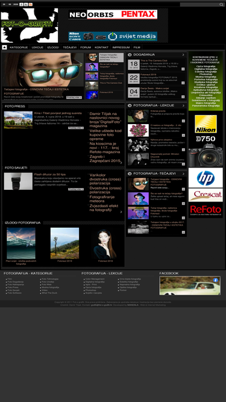Click the 22 date tile

click(134, 78)
